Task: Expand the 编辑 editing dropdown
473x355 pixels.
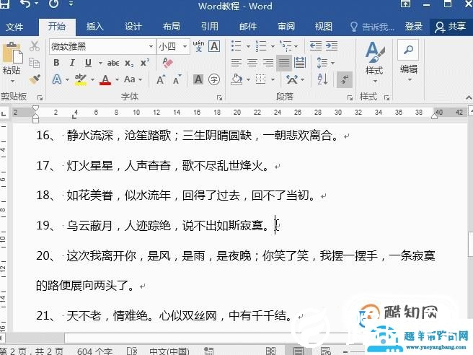Action: point(410,80)
